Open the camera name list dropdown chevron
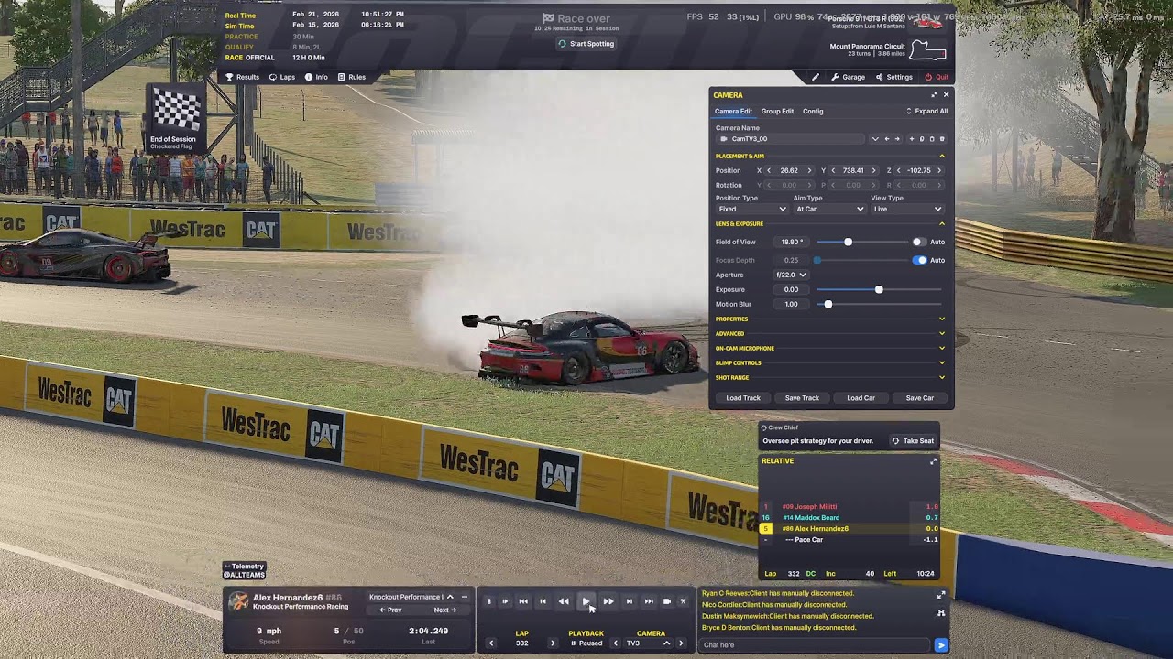Screen dimensions: 1173x659 [x=875, y=139]
